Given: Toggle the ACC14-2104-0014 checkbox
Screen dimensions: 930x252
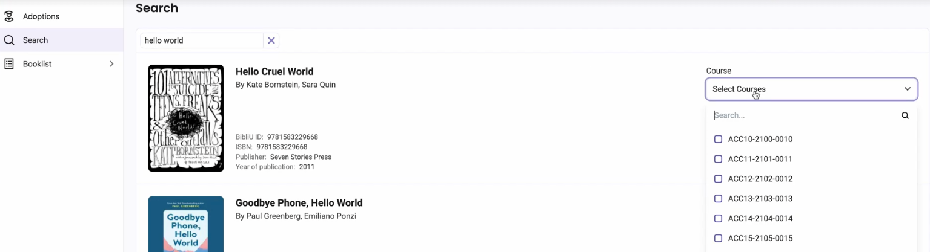Looking at the screenshot, I should point(719,219).
